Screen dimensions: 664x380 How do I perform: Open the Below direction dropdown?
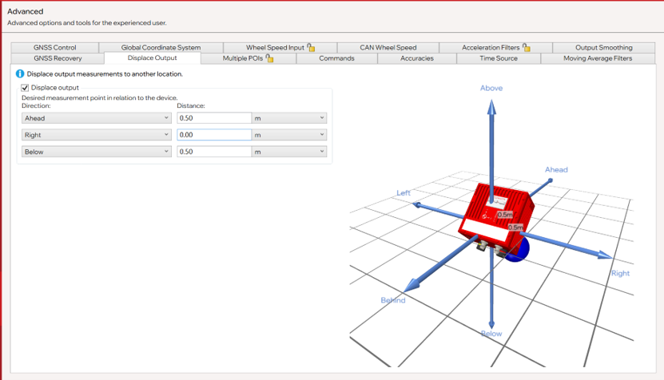pyautogui.click(x=97, y=152)
